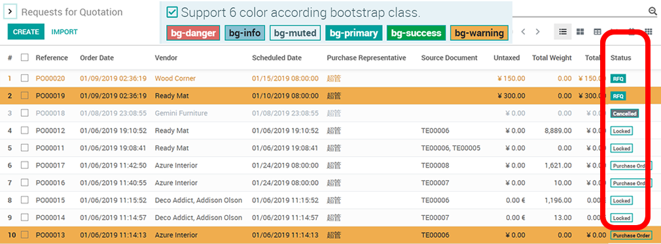This screenshot has height=244, width=661.
Task: Switch to kanban view
Action: (x=580, y=31)
